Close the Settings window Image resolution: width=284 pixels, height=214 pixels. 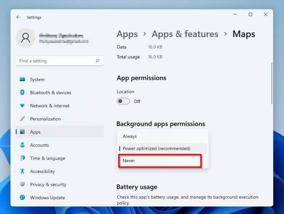265,14
